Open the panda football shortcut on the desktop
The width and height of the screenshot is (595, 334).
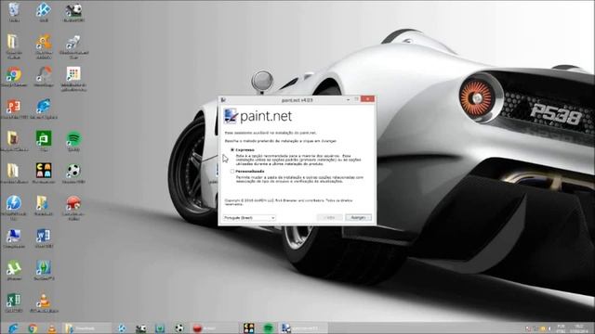pos(73,12)
